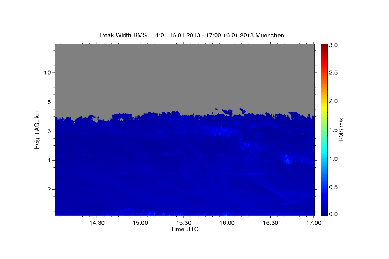Click the 15:30 time tick label
Screen dimensions: 389x259
click(183, 223)
